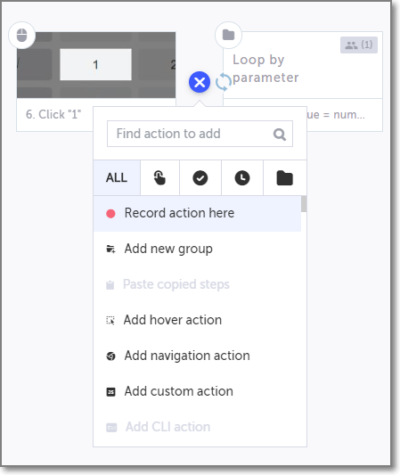Choose Paste copied steps
The width and height of the screenshot is (400, 475).
[x=197, y=284]
